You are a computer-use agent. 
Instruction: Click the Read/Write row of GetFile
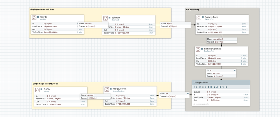pos(57,26)
